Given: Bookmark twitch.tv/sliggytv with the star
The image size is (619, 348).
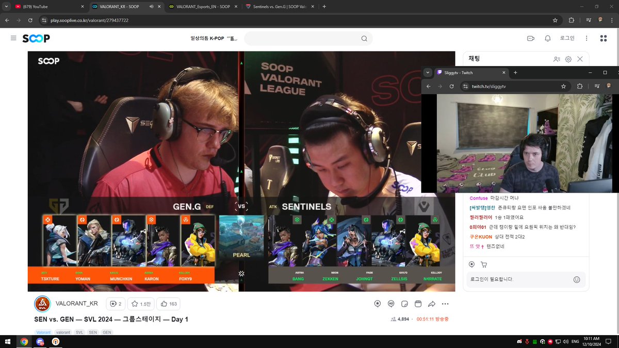Looking at the screenshot, I should click(563, 86).
